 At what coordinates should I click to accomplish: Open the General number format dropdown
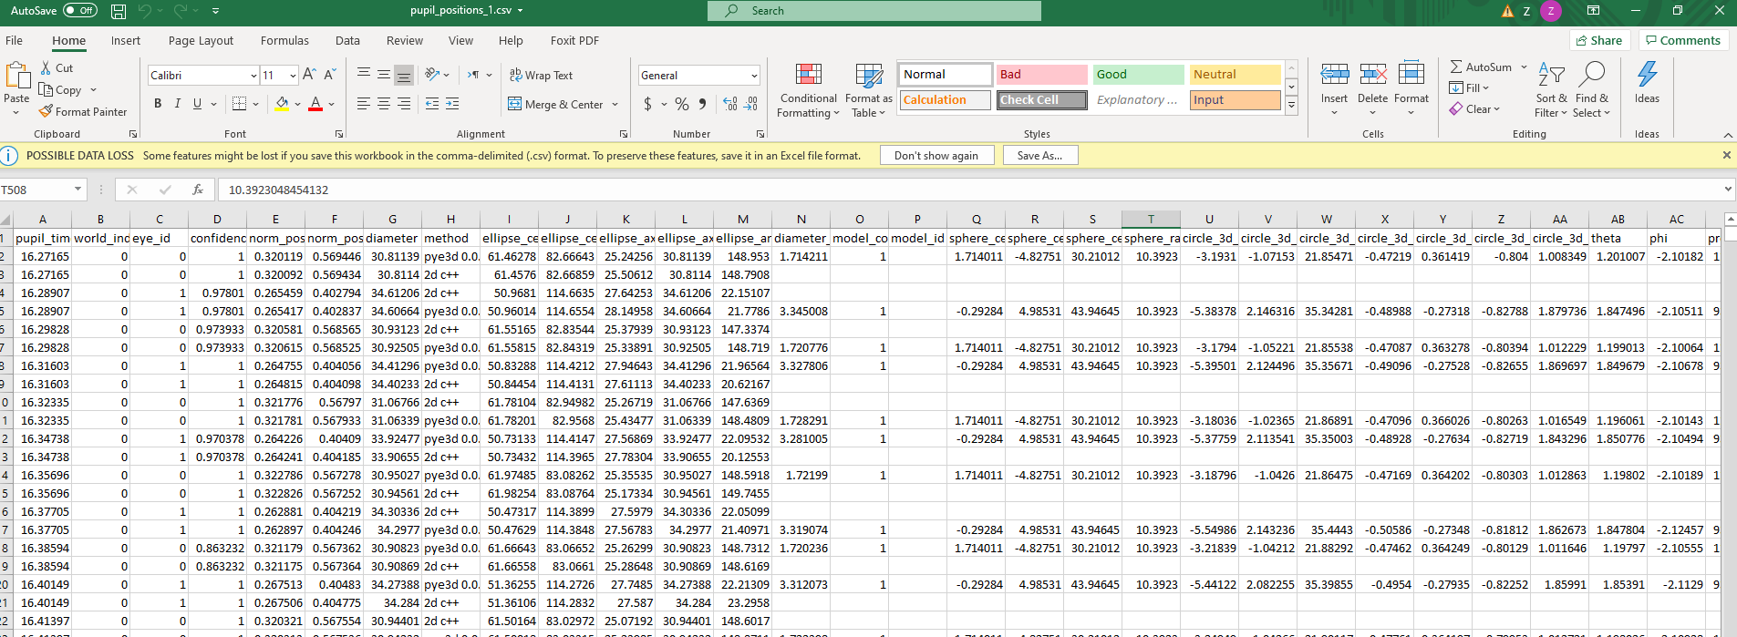(x=754, y=76)
